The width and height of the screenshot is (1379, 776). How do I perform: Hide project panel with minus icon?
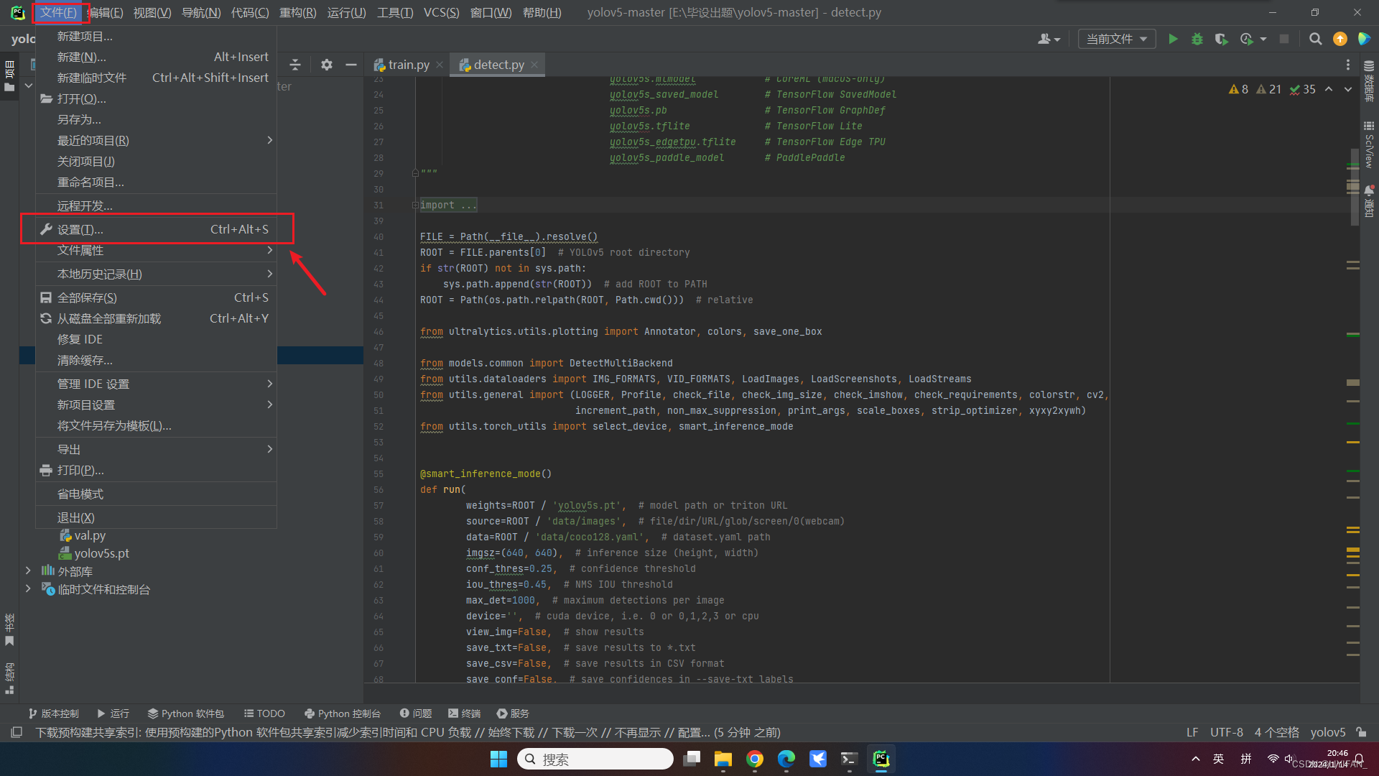(350, 65)
